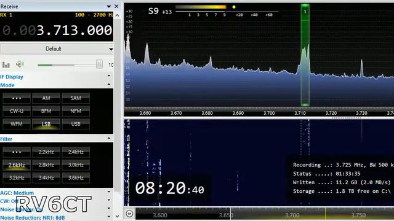The height and width of the screenshot is (221, 394).
Task: Mute audio with the speaker icon
Action: coord(20,64)
